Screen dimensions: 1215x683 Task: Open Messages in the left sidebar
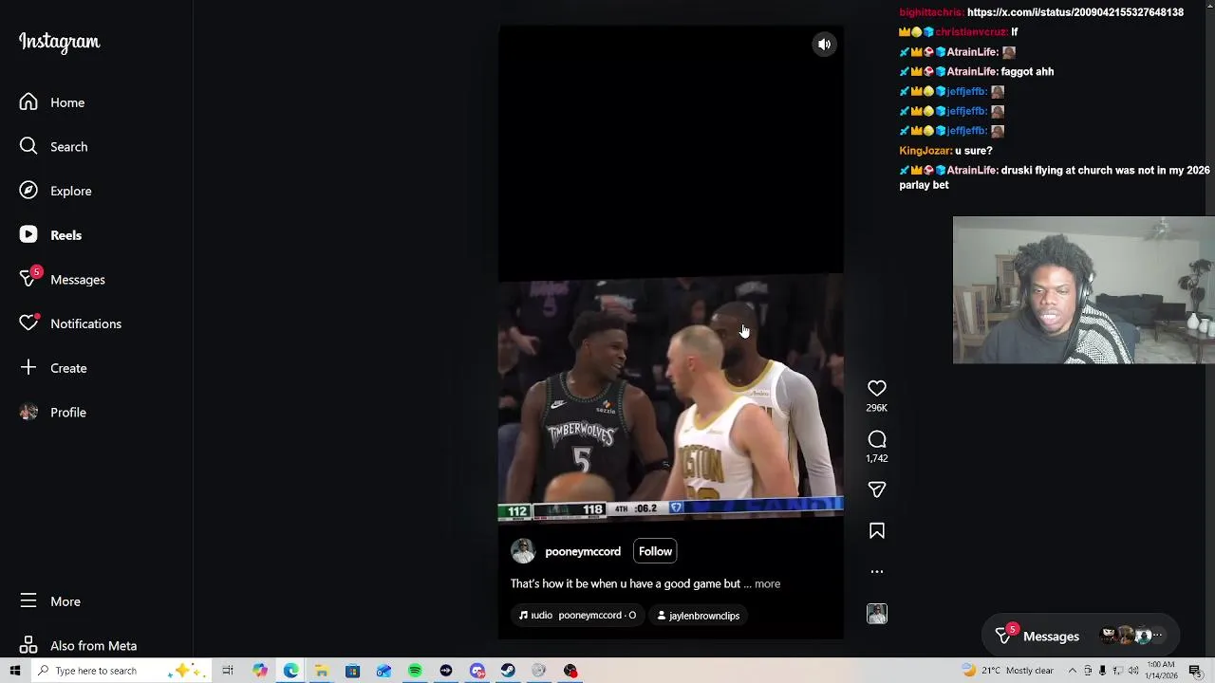coord(63,280)
